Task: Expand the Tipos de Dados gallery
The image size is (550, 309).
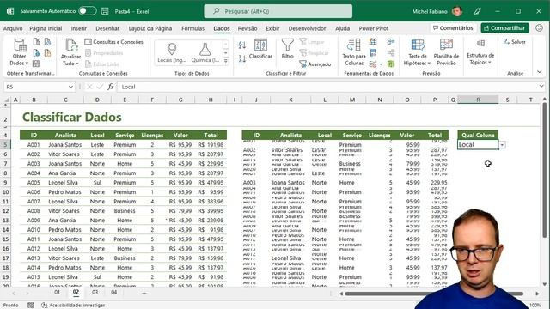Action: point(226,61)
